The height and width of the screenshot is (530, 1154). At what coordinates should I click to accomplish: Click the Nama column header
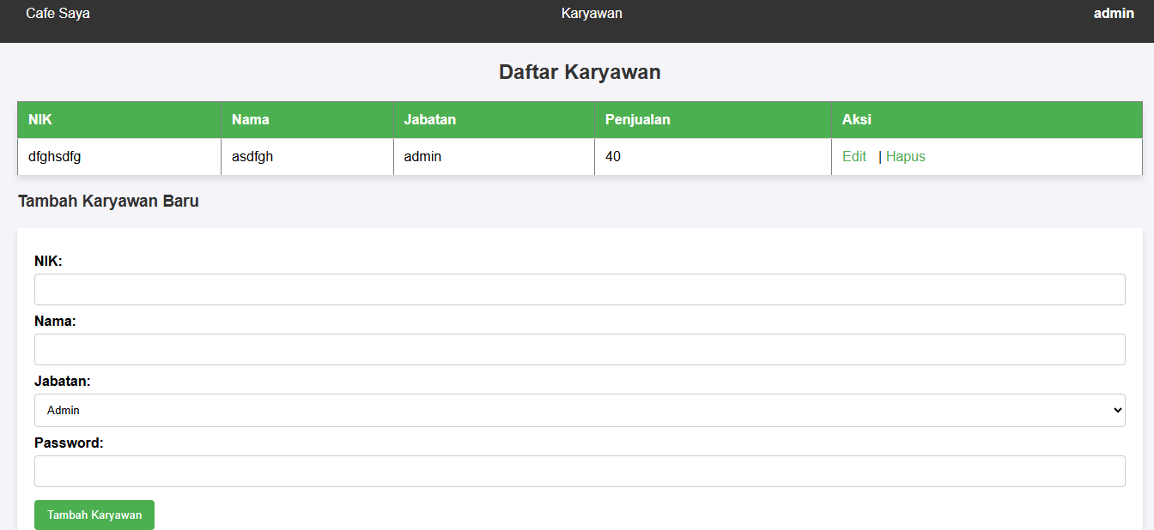pos(251,120)
